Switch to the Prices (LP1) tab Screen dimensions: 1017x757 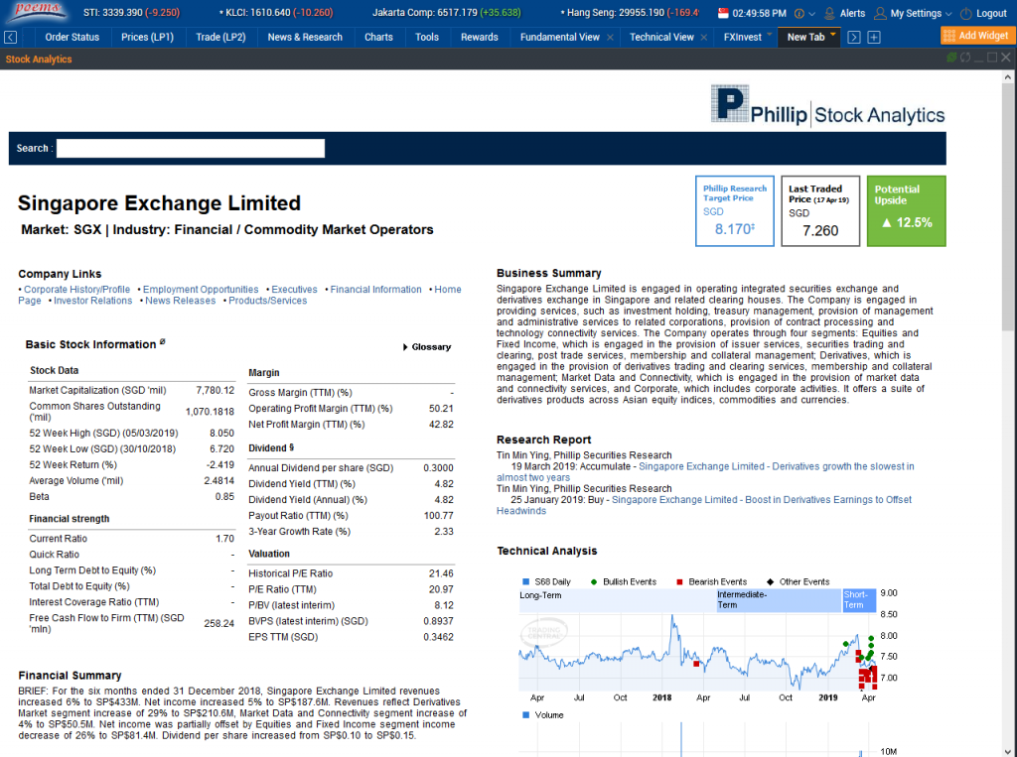point(147,37)
